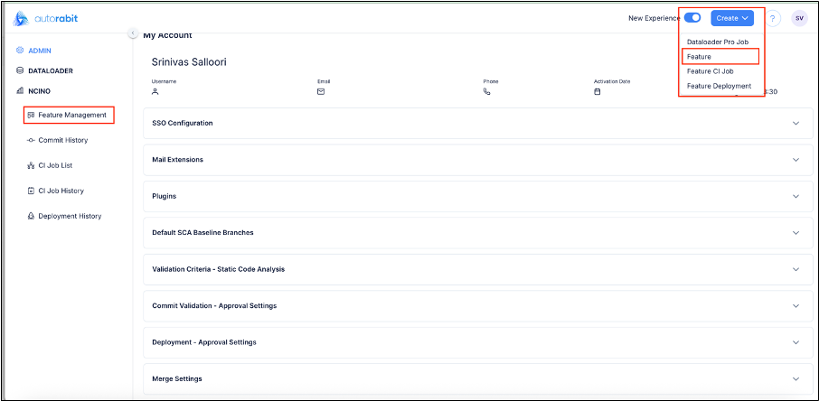Open the help question mark icon

774,18
